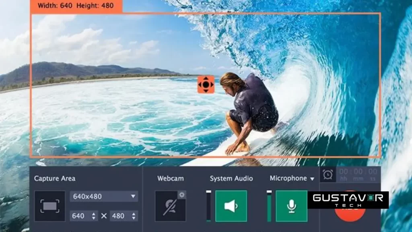Image resolution: width=412 pixels, height=232 pixels.
Task: Select the capture area frame icon
Action: [50, 206]
